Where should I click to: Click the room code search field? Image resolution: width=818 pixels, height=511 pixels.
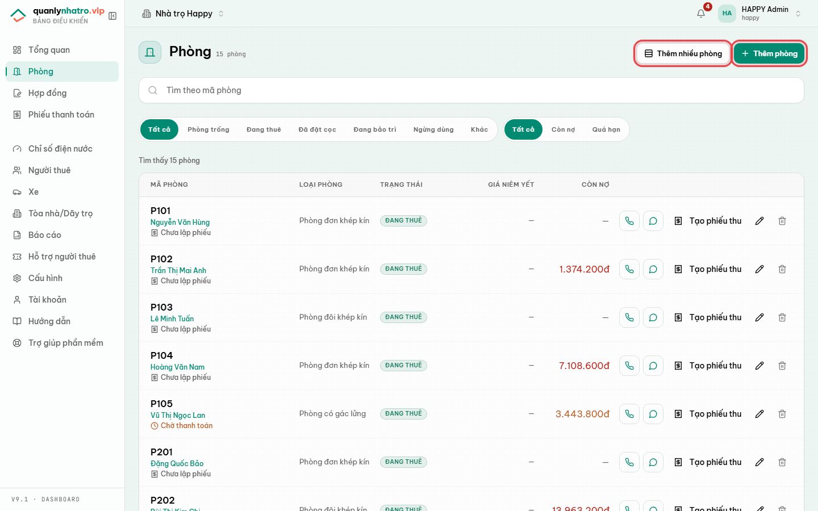click(x=471, y=90)
